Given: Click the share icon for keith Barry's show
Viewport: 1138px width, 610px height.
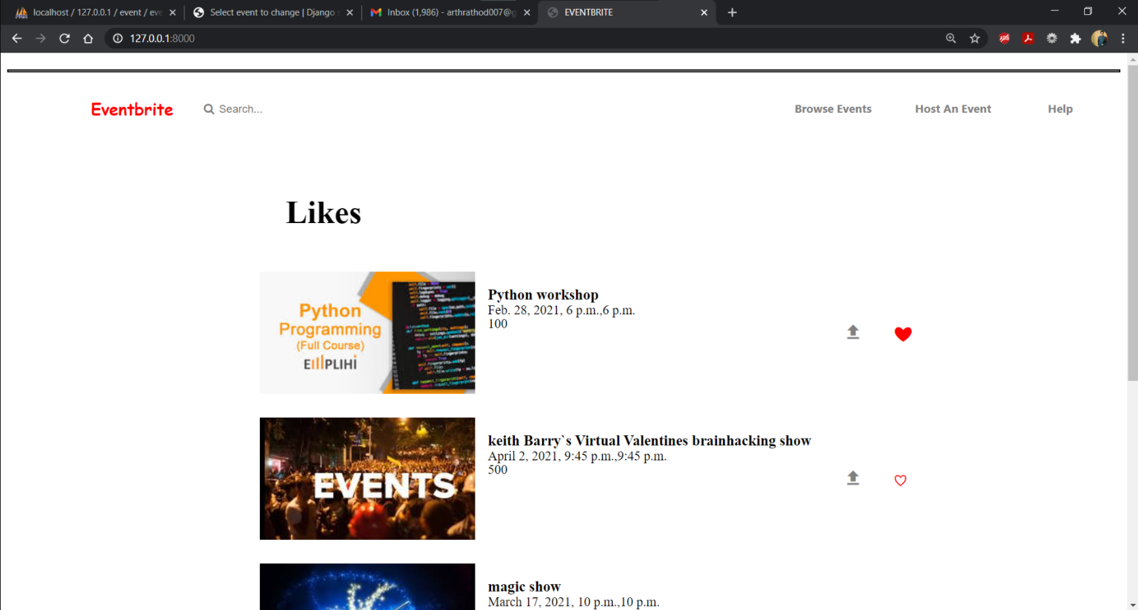Looking at the screenshot, I should click(x=853, y=477).
